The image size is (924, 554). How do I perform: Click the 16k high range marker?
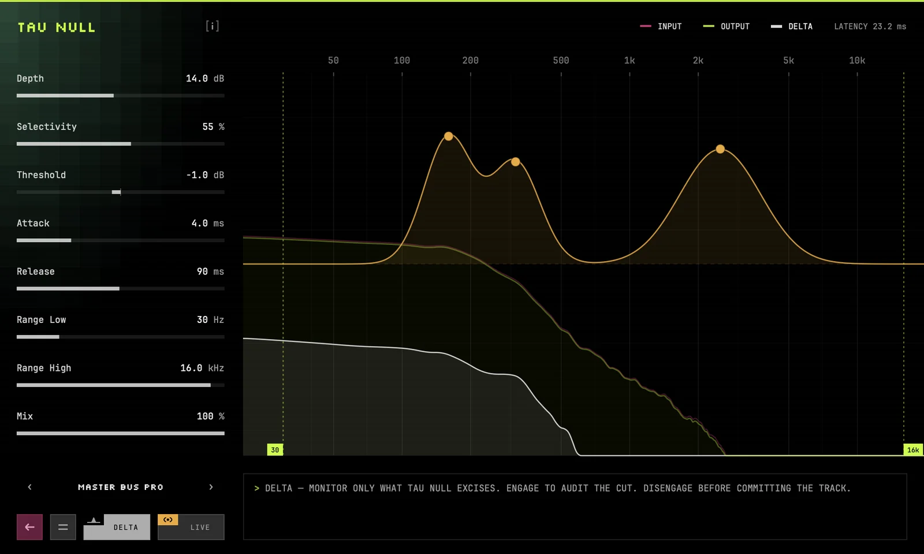coord(913,449)
